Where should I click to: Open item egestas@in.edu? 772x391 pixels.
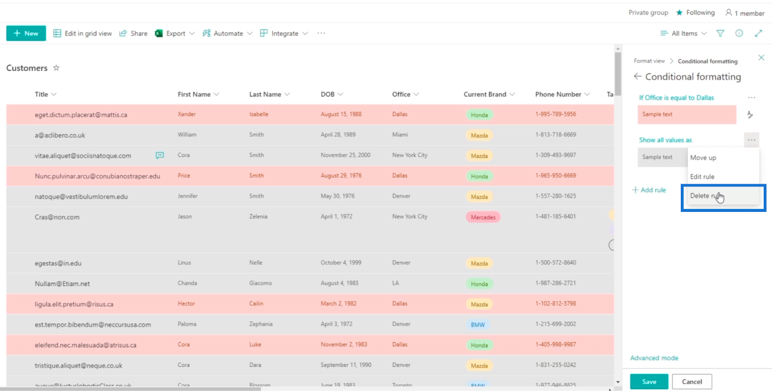point(58,263)
